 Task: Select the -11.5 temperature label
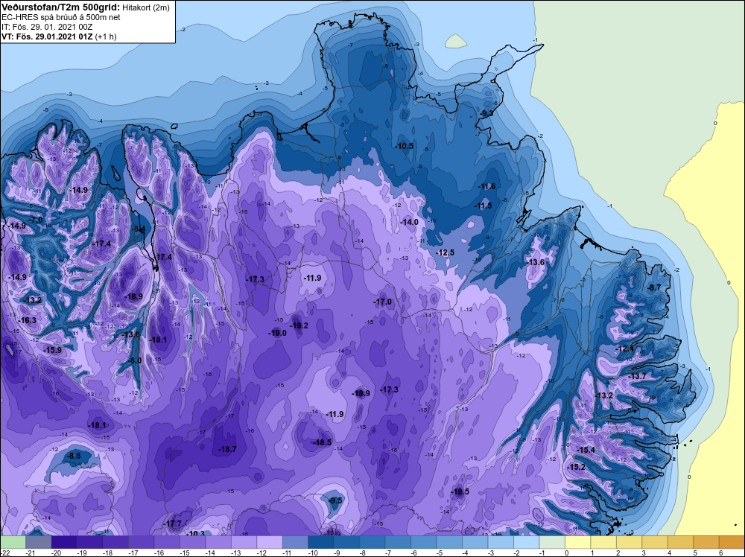(x=483, y=206)
